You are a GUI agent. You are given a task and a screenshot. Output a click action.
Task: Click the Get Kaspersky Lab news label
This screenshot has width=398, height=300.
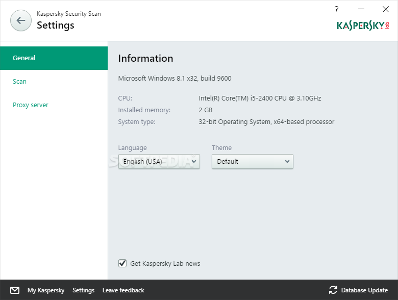pos(165,263)
